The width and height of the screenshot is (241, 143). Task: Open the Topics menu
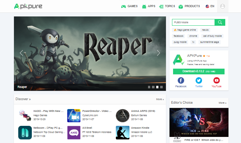(x=170, y=6)
